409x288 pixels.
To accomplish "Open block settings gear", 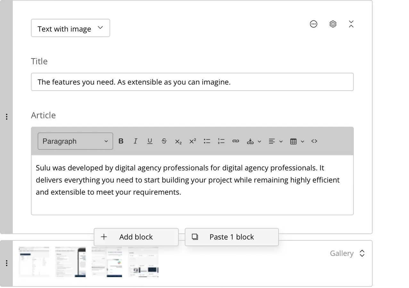I will click(333, 24).
